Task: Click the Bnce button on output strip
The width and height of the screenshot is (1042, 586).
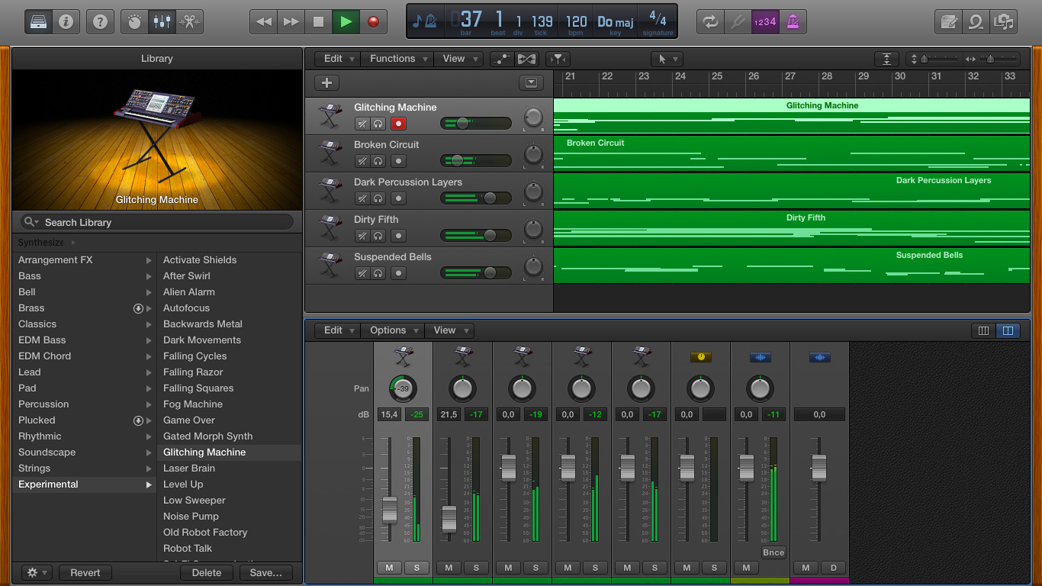Action: (x=773, y=552)
